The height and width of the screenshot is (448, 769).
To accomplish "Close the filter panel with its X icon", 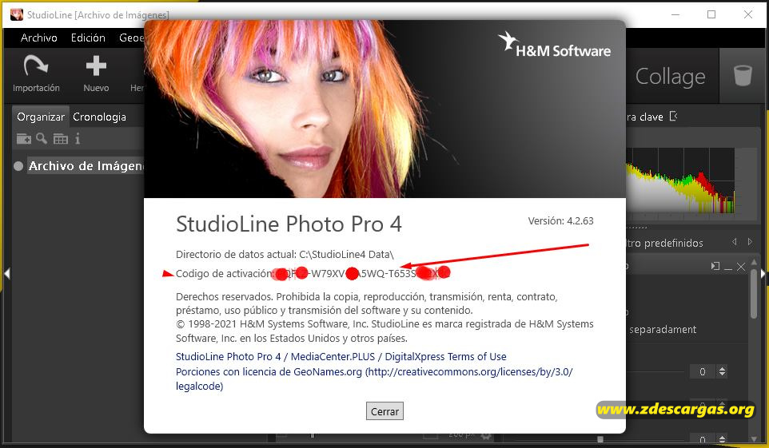I will point(741,267).
